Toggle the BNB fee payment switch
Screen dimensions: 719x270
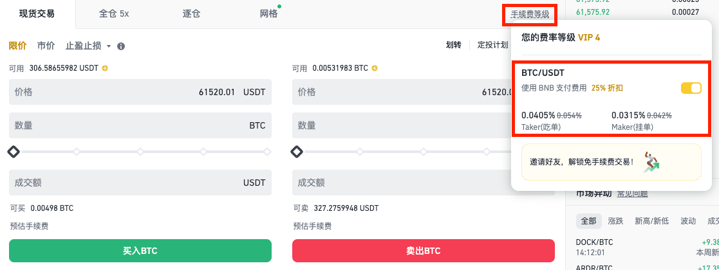tap(691, 88)
